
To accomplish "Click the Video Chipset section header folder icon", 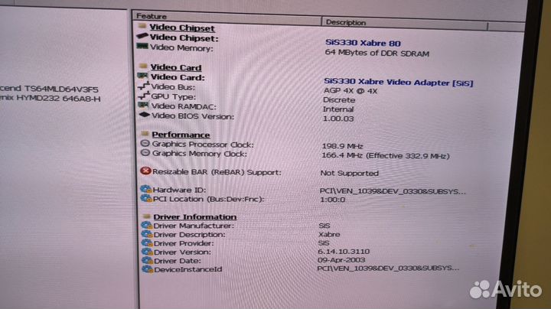I will pyautogui.click(x=142, y=27).
